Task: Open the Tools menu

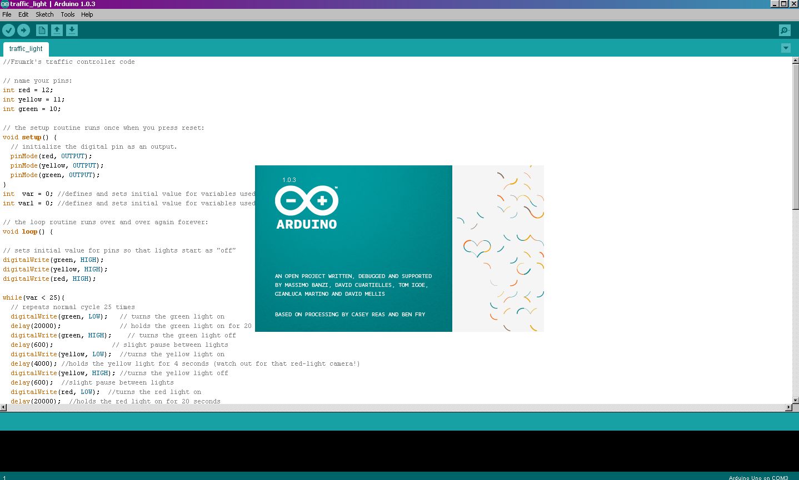Action: pos(67,14)
